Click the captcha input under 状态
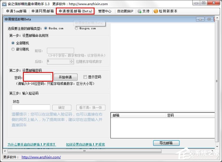The height and width of the screenshot is (162, 222). click(31, 107)
